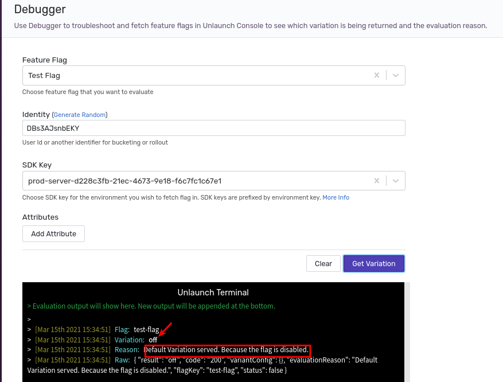Click the Raw JSON output line
503x382 pixels.
(x=202, y=365)
